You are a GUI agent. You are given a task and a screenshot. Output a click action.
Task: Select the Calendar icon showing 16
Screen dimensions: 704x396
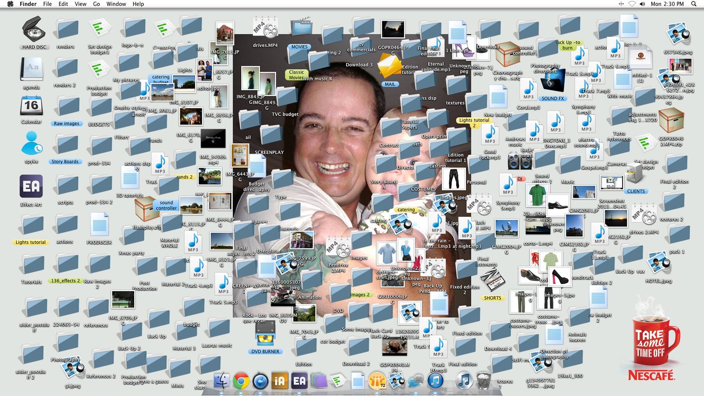(31, 106)
